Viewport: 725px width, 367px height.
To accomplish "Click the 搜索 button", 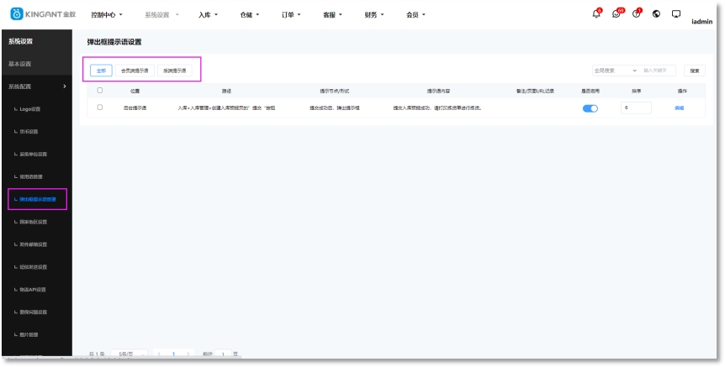I will (x=695, y=71).
